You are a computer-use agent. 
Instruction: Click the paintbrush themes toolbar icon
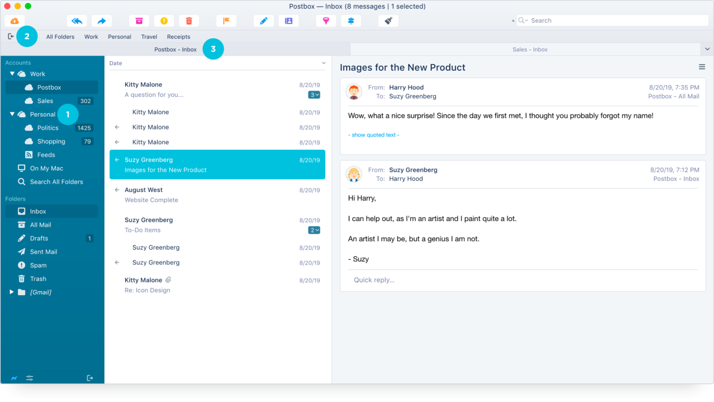388,21
